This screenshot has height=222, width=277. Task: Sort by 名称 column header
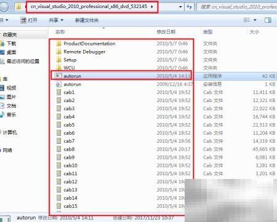click(60, 32)
